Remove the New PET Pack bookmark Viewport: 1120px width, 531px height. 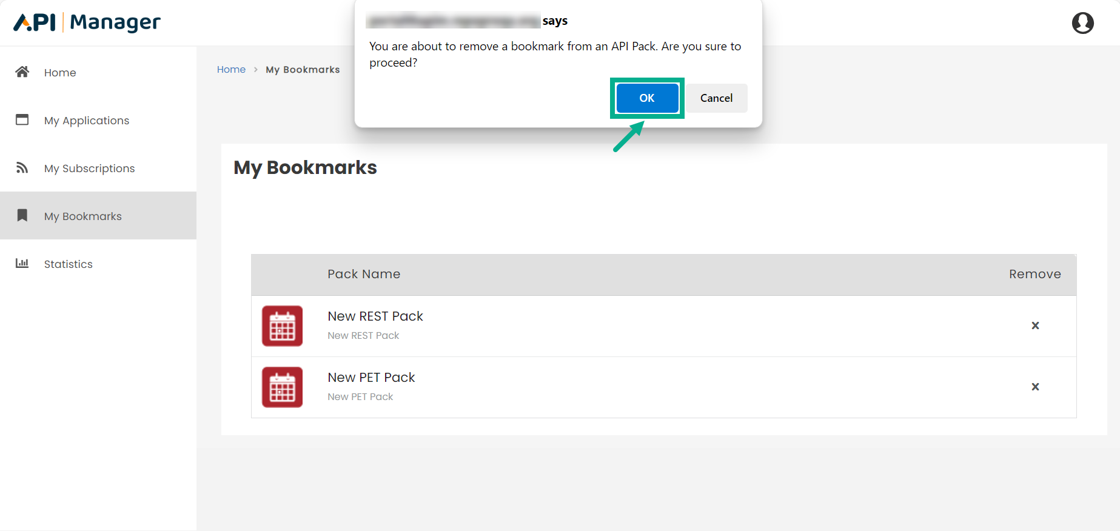tap(1035, 387)
